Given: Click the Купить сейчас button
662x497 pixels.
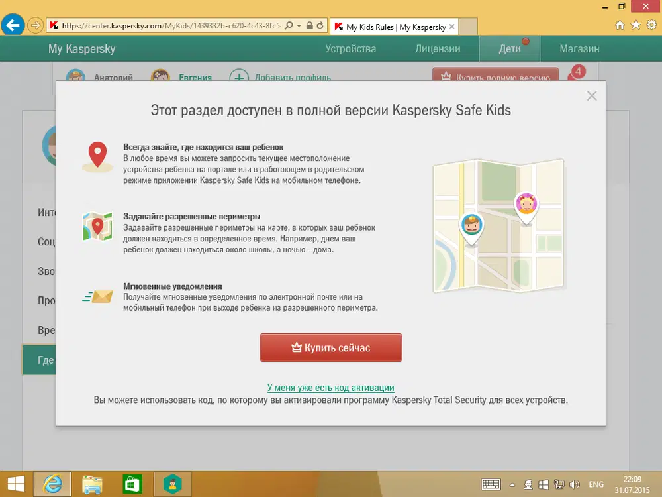Looking at the screenshot, I should tap(331, 347).
